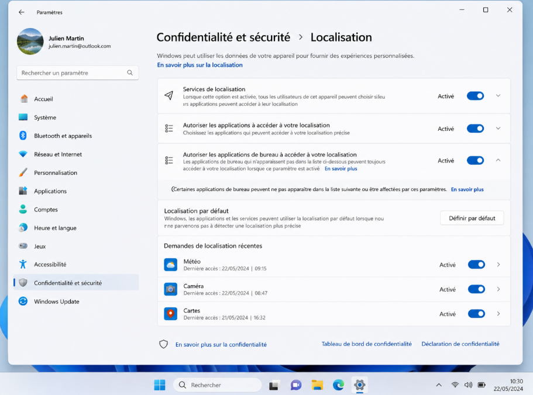The height and width of the screenshot is (395, 533).
Task: Open En savoir plus sur la confidentialité
Action: [x=221, y=344]
